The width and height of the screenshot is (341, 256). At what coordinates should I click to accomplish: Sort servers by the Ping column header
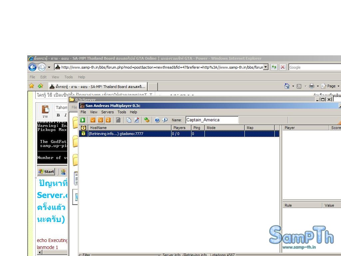tap(198, 128)
